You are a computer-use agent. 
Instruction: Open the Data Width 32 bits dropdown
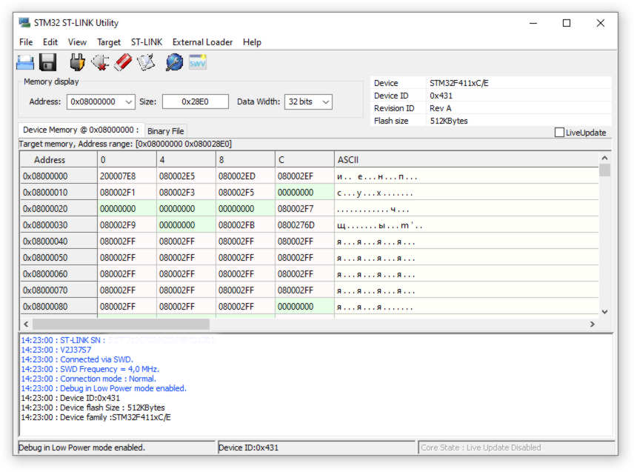[x=309, y=102]
